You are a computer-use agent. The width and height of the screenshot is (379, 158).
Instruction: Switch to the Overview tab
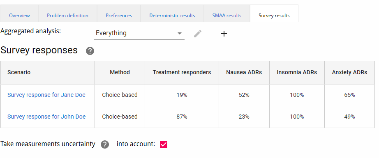click(19, 16)
